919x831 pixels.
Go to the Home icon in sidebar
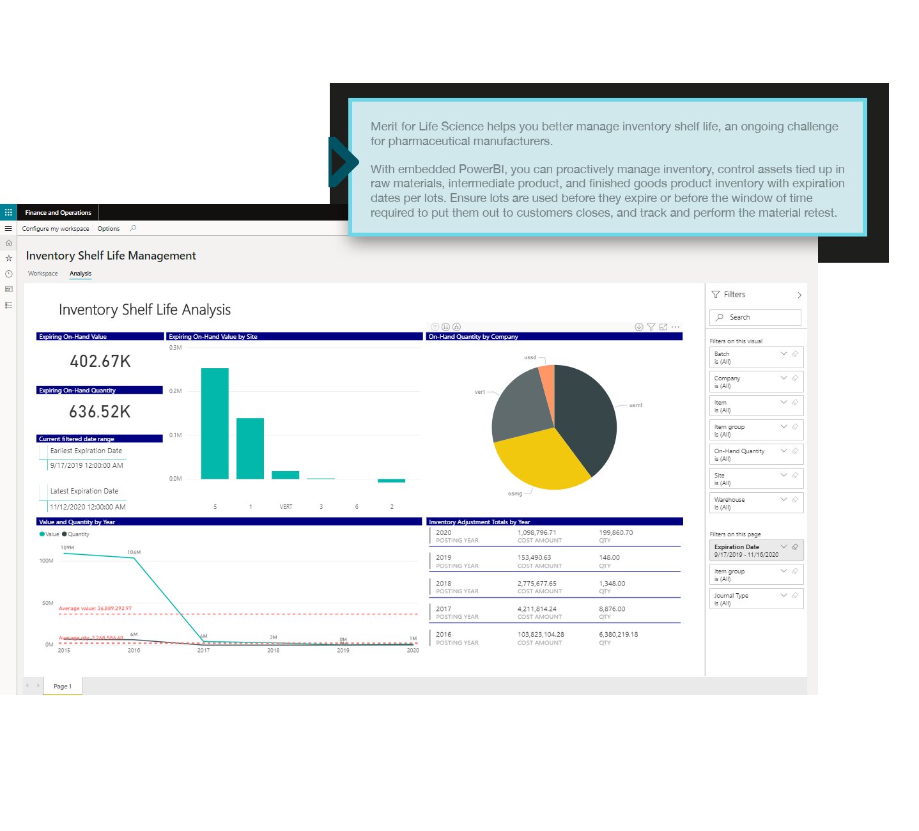tap(8, 243)
